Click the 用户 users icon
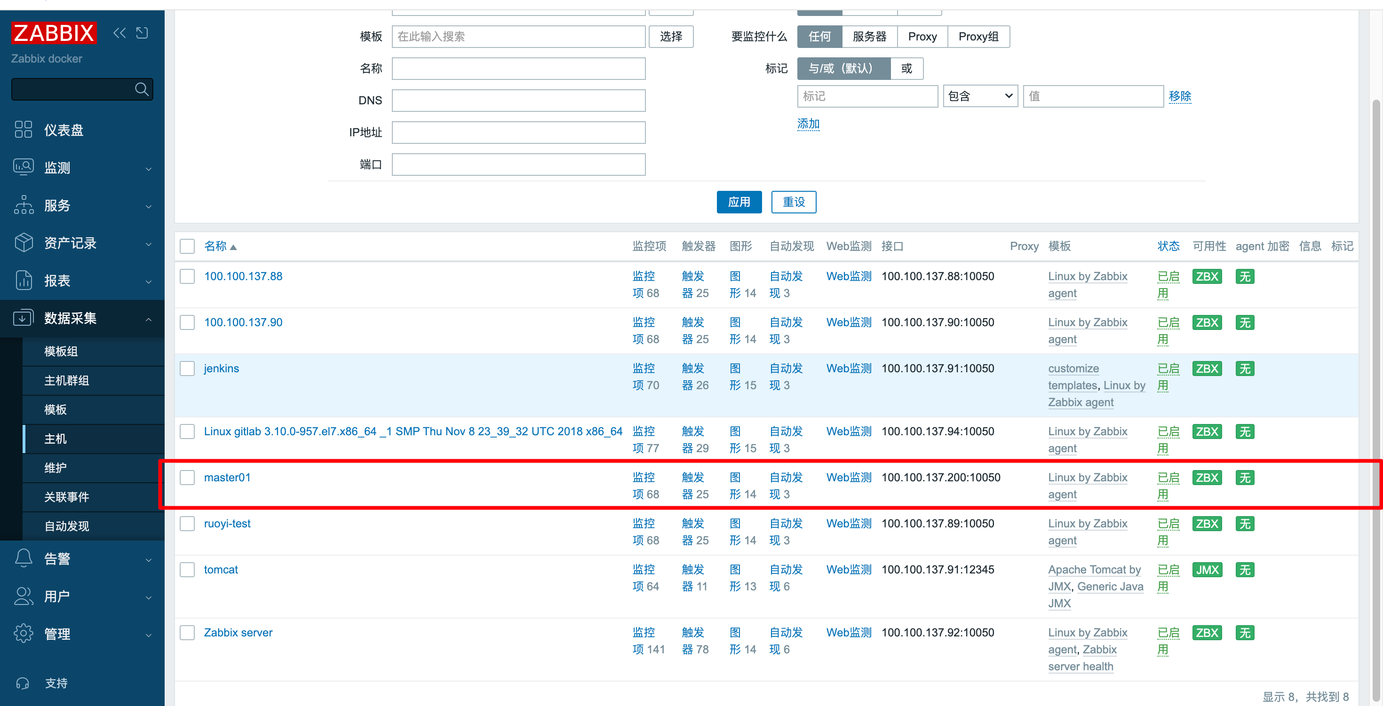This screenshot has width=1383, height=706. 24,596
